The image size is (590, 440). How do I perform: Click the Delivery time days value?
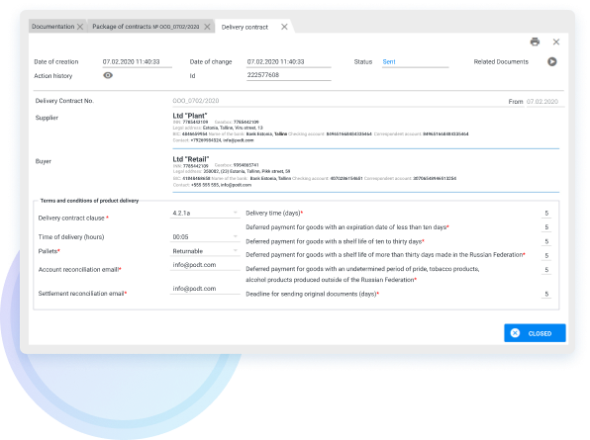(546, 213)
